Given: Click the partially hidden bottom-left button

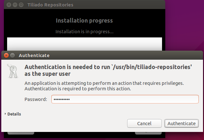Looking at the screenshot, I should [x=21, y=133].
